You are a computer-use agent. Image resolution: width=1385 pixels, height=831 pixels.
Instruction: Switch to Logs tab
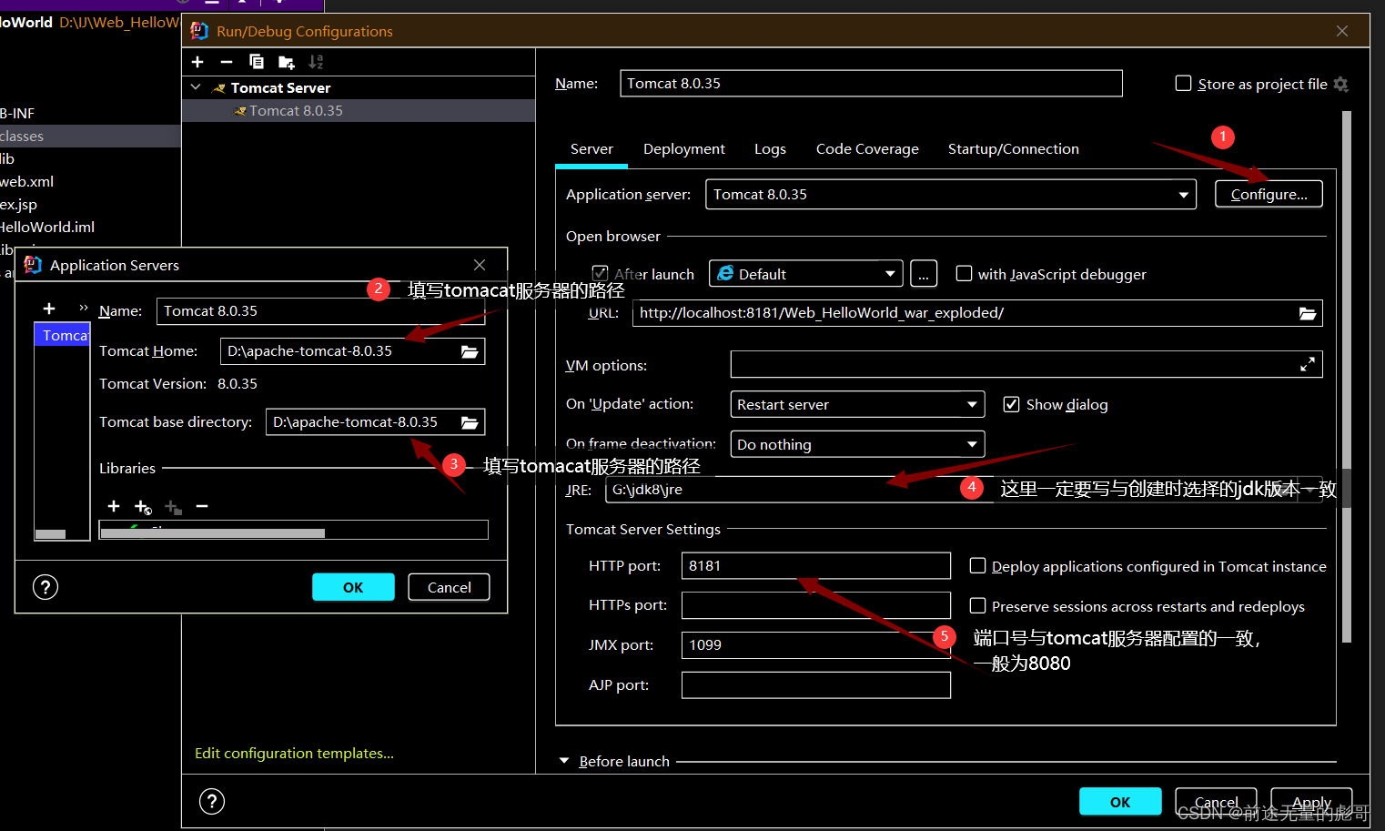770,149
